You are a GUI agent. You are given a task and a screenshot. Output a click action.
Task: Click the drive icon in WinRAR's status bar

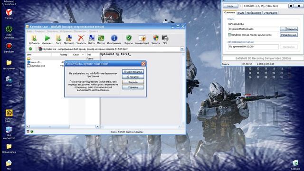pyautogui.click(x=28, y=132)
